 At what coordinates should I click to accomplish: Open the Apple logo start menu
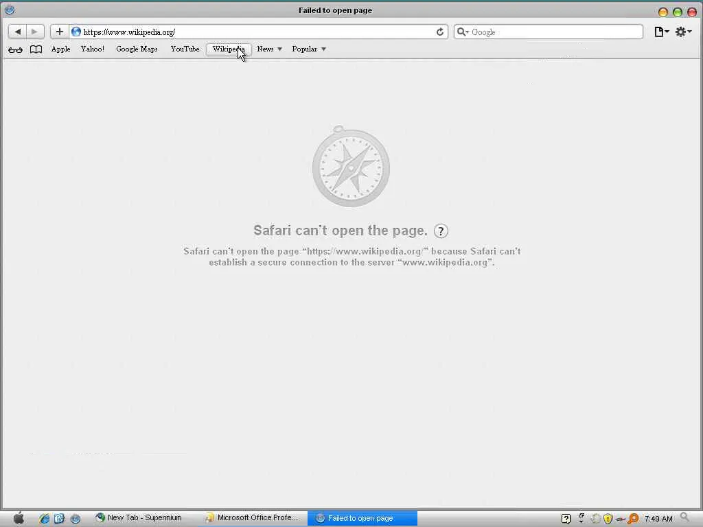[x=19, y=518]
